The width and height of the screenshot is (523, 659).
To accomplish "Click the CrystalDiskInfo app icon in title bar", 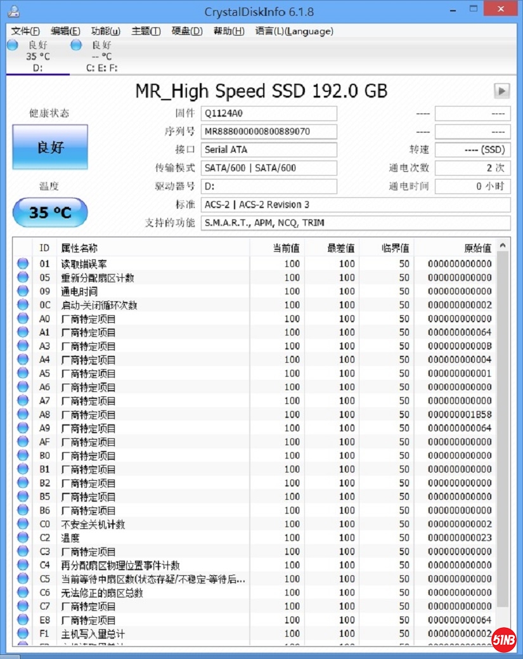I will [13, 11].
